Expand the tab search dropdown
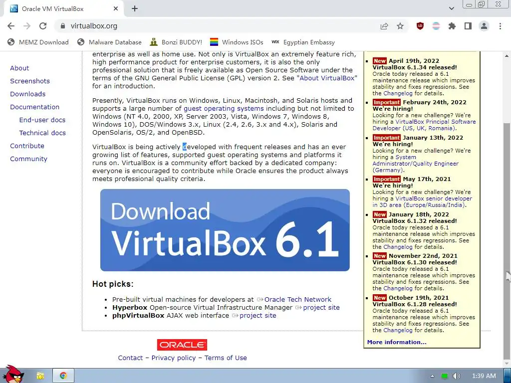Viewport: 511px width, 383px height. pyautogui.click(x=452, y=8)
